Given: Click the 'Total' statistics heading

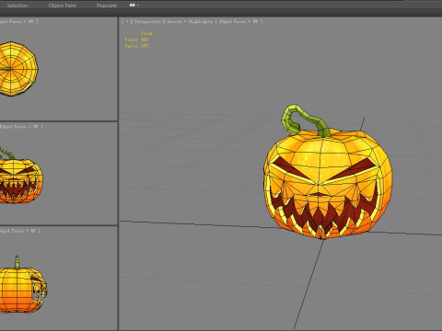Looking at the screenshot, I should tap(146, 33).
